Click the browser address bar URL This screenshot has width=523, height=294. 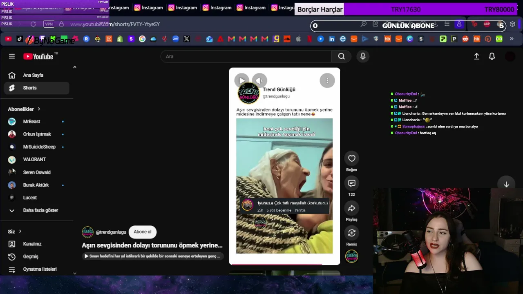(115, 24)
